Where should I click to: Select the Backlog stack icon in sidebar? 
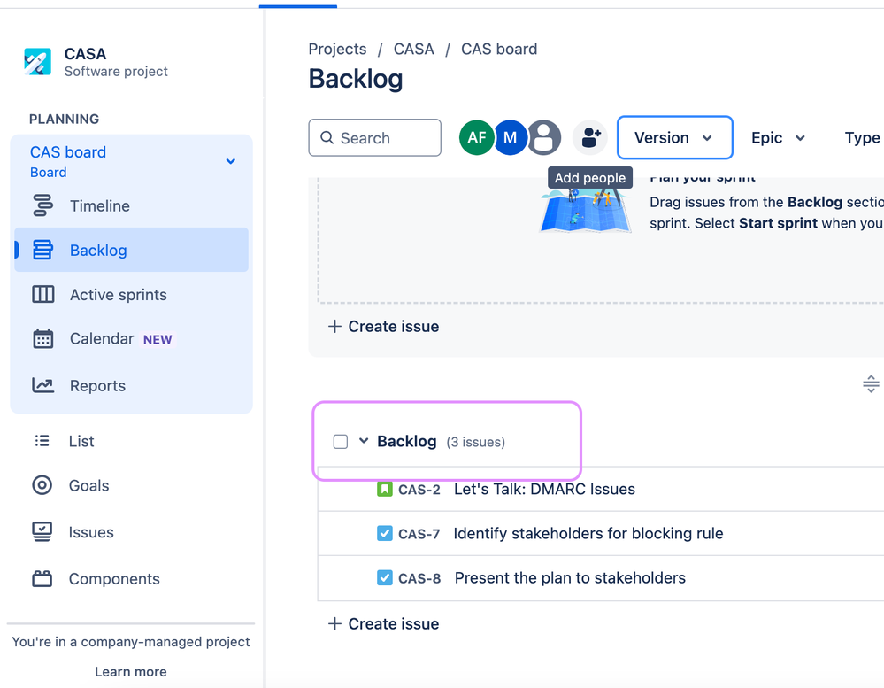tap(42, 250)
